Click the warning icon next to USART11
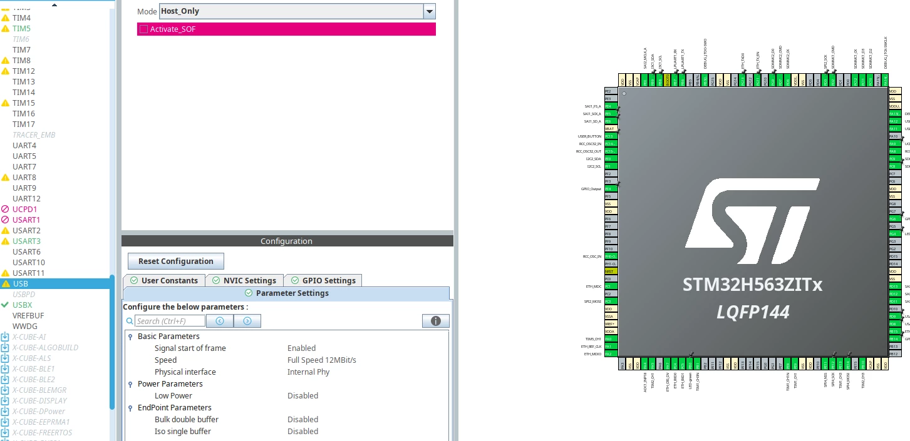Screen dimensions: 910x441 point(6,273)
